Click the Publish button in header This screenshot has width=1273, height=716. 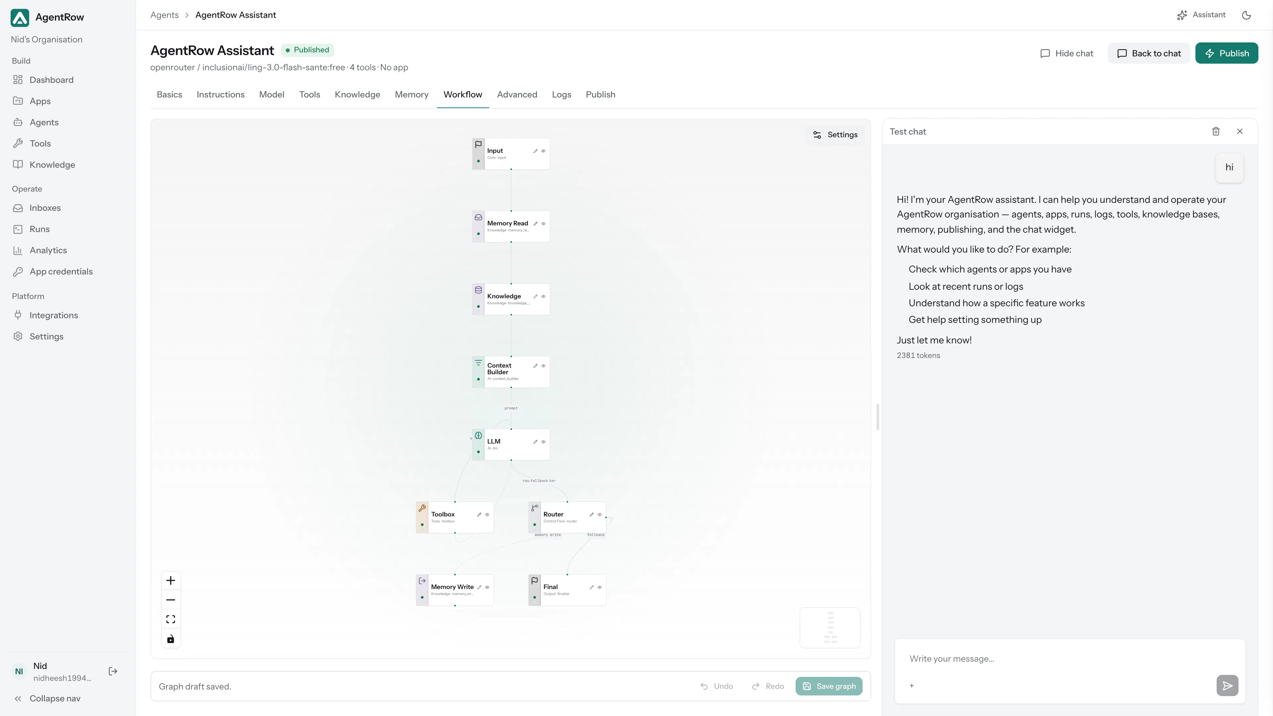[1227, 53]
